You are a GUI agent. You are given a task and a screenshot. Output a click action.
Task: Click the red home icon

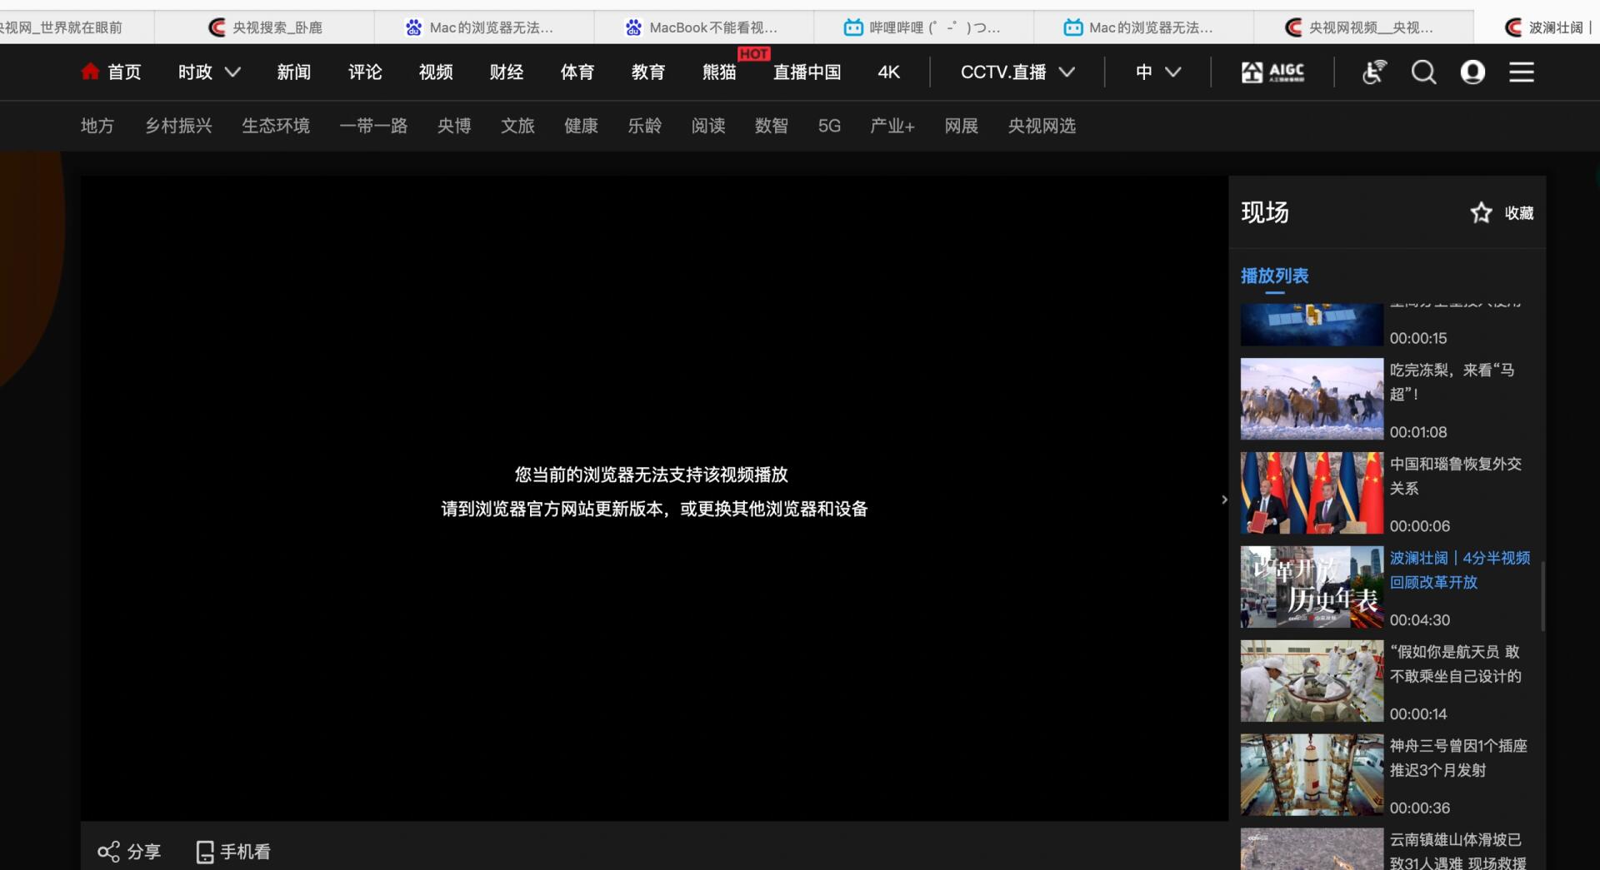(90, 72)
